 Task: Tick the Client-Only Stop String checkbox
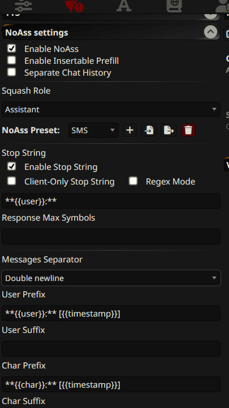coord(11,181)
